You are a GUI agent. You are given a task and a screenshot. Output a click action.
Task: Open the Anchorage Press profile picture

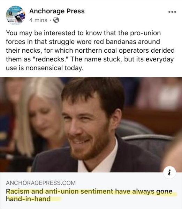pos(15,15)
